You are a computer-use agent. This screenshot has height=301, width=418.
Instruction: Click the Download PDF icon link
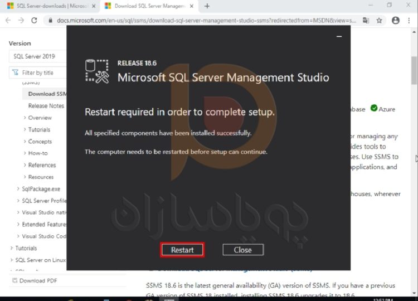[14, 280]
